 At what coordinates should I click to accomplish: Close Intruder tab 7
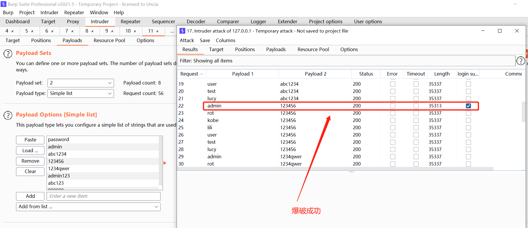72,31
